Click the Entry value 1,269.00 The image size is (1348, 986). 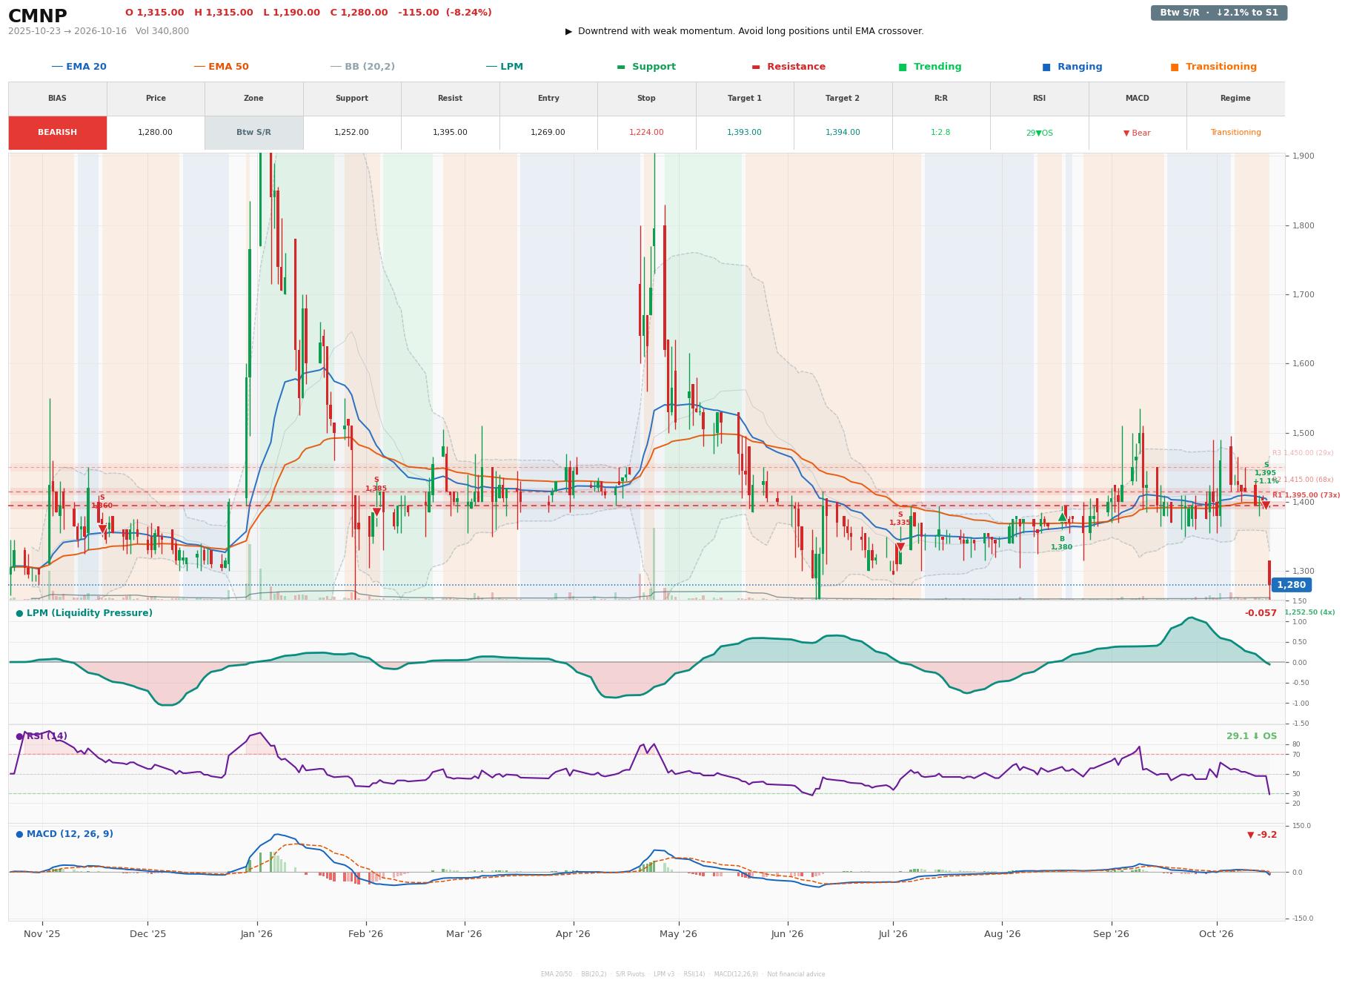(548, 133)
